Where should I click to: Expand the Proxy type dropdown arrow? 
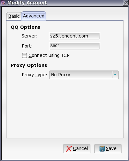click(x=115, y=75)
